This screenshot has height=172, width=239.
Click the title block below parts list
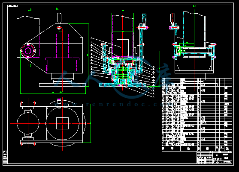click(214, 157)
